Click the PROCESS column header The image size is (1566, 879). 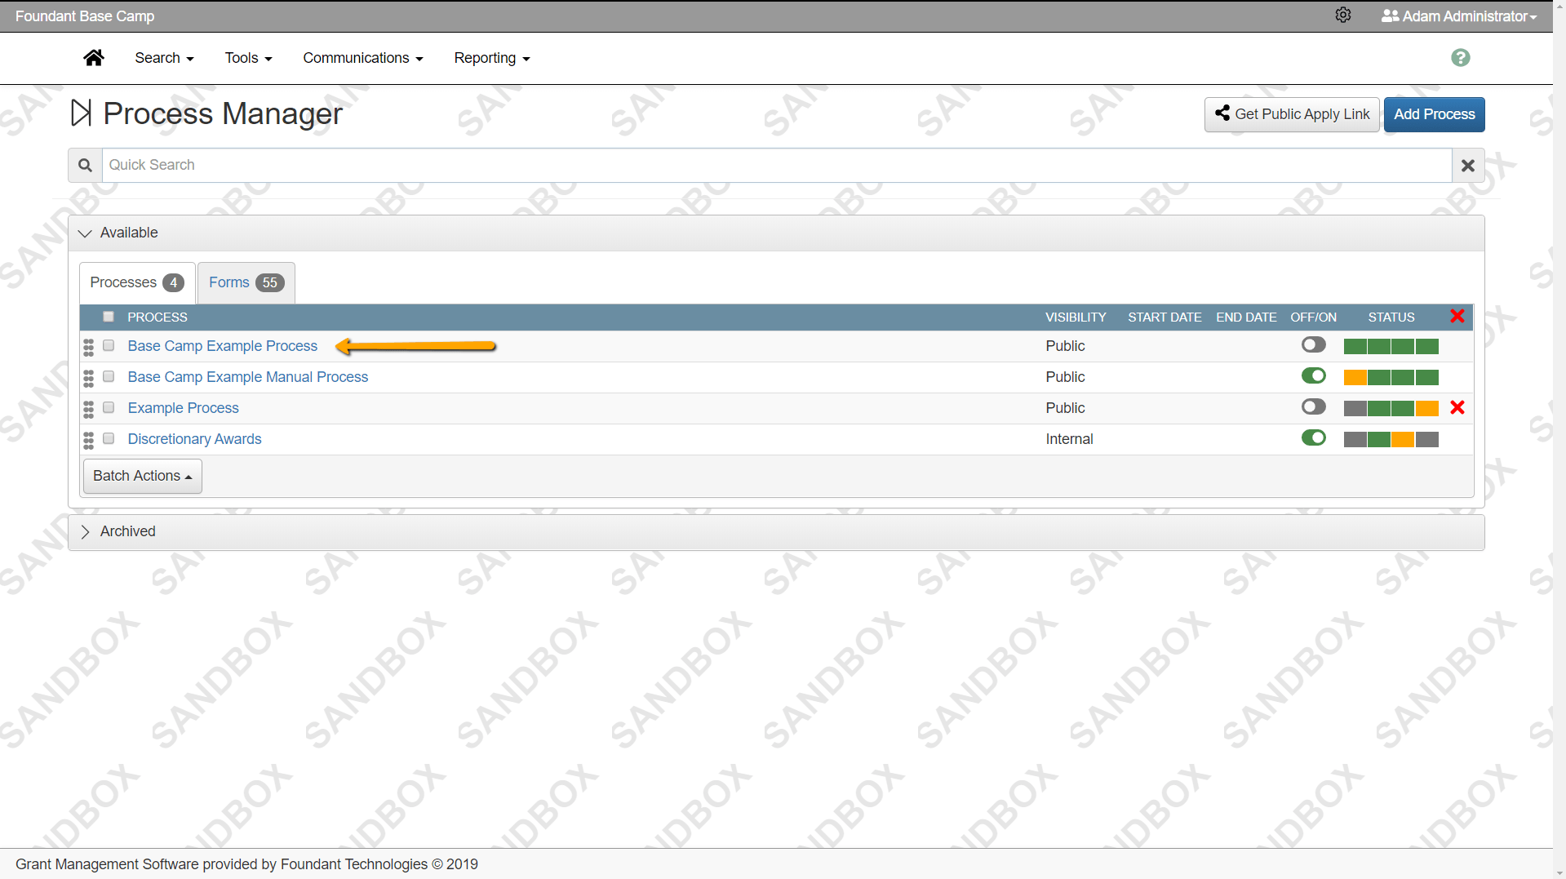(x=157, y=317)
